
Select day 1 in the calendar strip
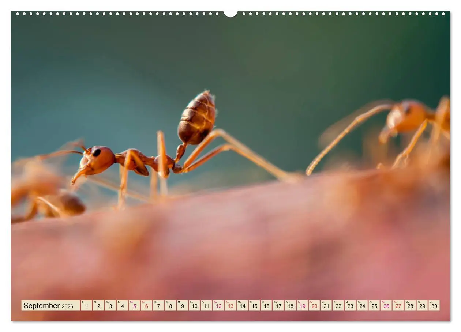click(x=86, y=306)
